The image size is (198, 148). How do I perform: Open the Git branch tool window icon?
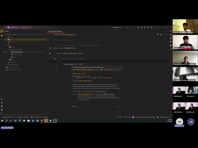click(2, 113)
